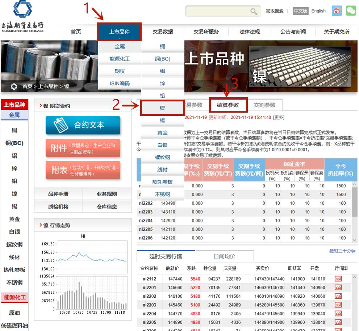This screenshot has width=359, height=331.
Task: Open 交易数据 main menu
Action: (163, 32)
